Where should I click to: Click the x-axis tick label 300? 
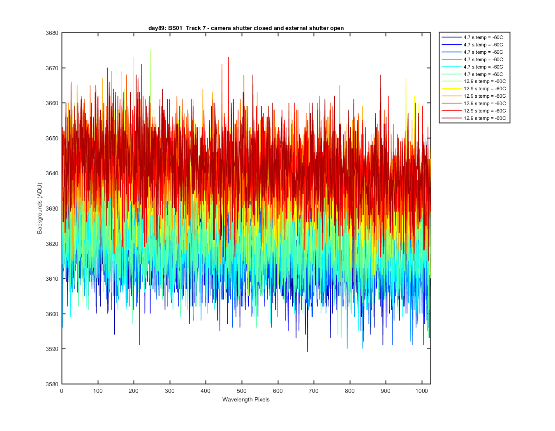click(x=170, y=391)
